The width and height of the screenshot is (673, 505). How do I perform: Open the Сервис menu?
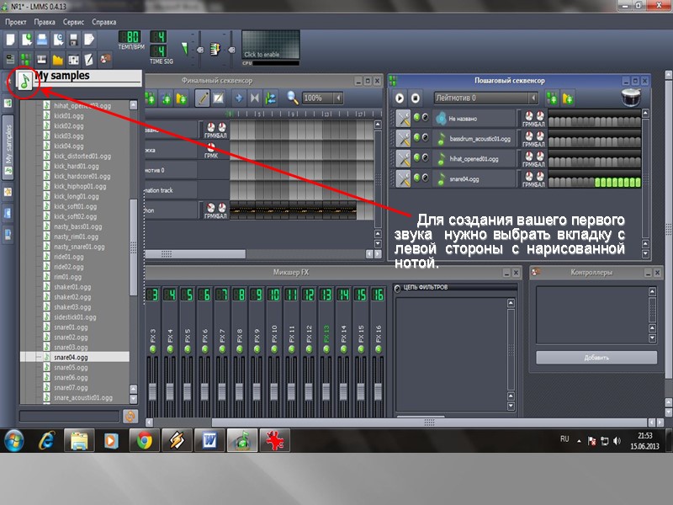point(73,22)
